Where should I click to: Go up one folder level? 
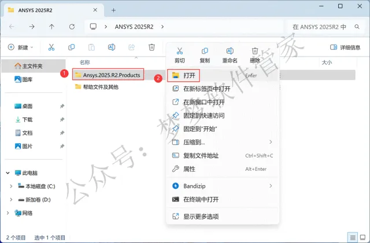[51, 27]
